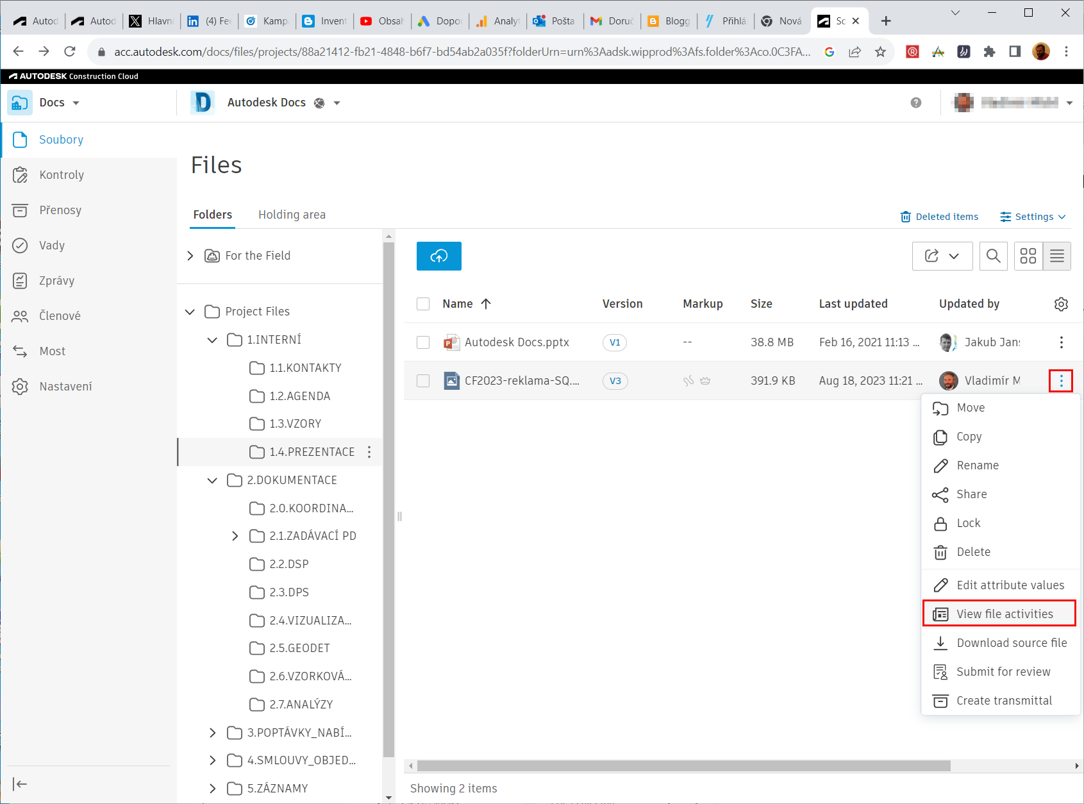Switch to the Holding area tab

[292, 215]
